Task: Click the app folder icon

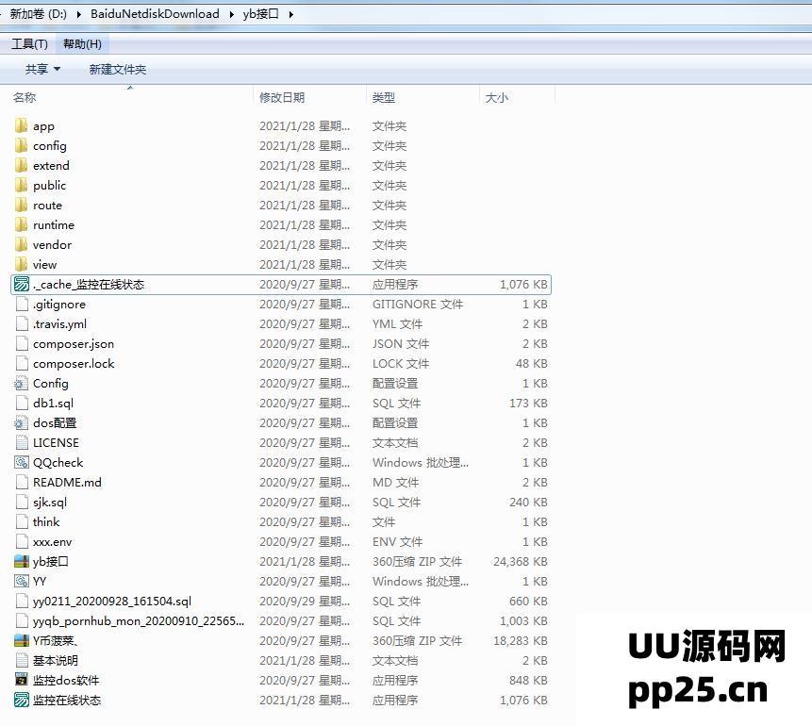Action: click(22, 125)
